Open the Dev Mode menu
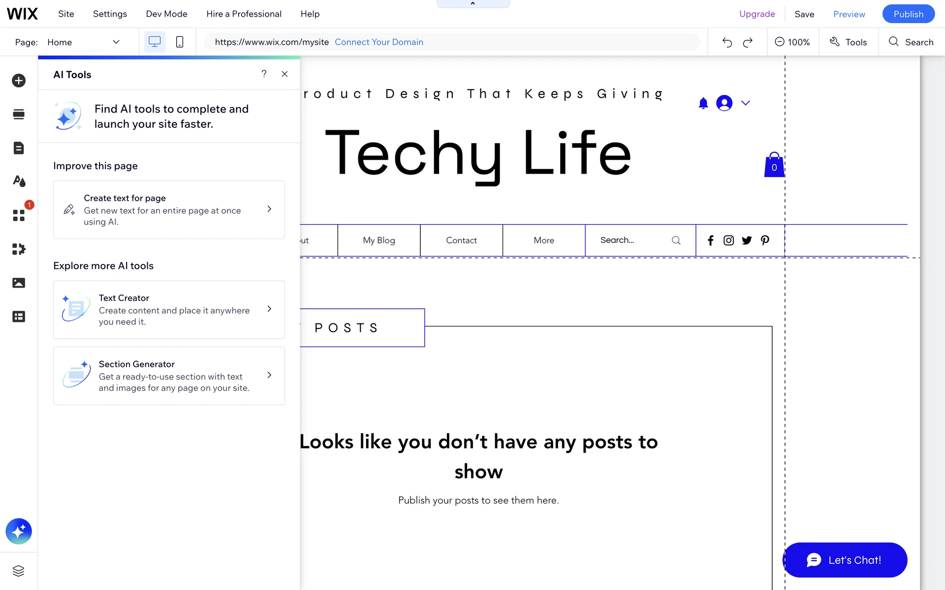 166,14
